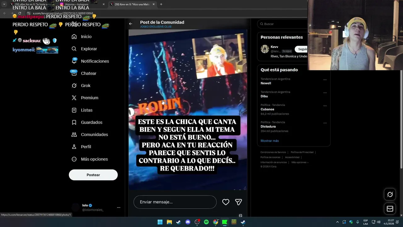The image size is (403, 227).
Task: Open Accesibilidad footer link
Action: click(x=292, y=157)
